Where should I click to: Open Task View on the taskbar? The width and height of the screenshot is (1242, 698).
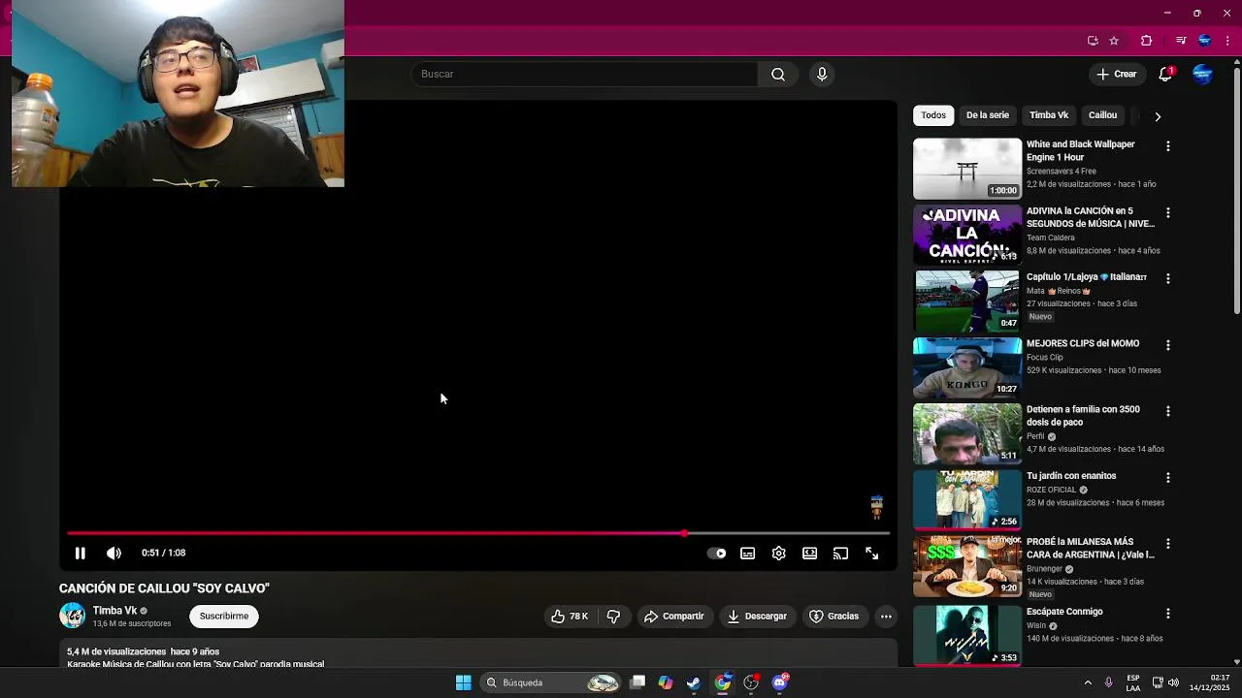(x=637, y=682)
